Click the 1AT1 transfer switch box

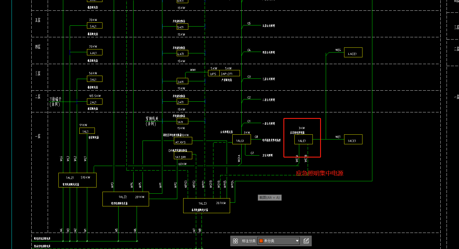click(x=182, y=121)
